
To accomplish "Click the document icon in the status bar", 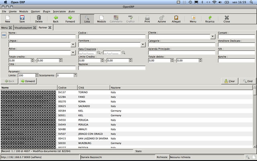I will click(254, 157).
